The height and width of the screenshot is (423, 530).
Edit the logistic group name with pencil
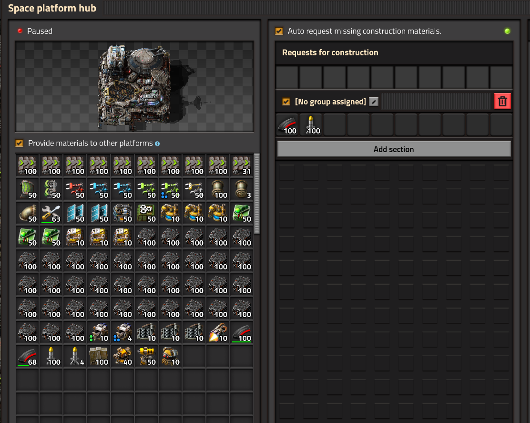coord(374,102)
